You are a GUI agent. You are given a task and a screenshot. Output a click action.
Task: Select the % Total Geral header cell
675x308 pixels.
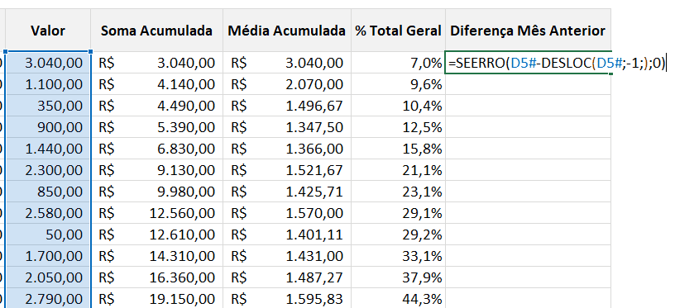click(x=398, y=31)
